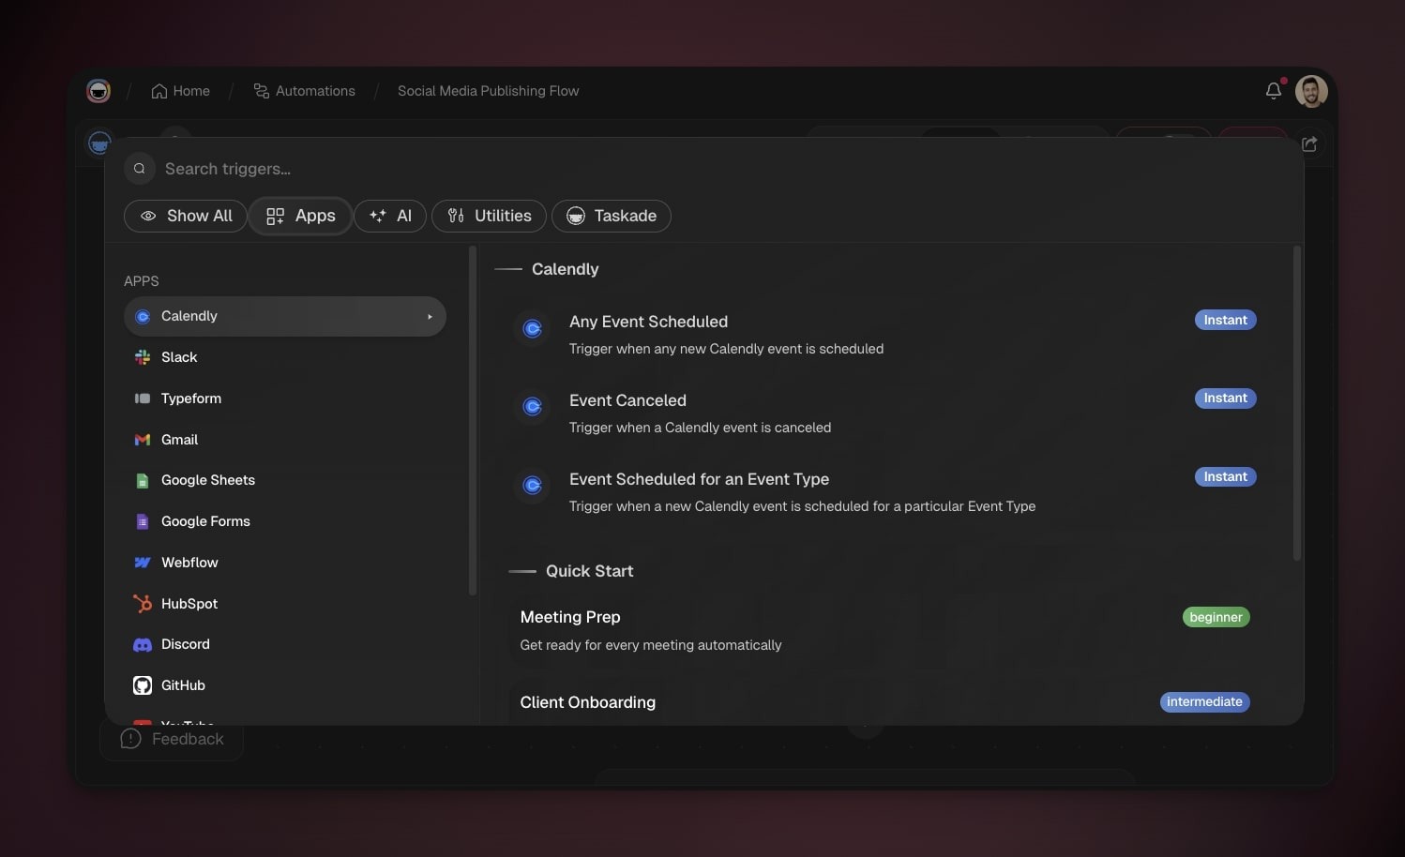Switch to the Utilities filter tab

click(x=489, y=216)
